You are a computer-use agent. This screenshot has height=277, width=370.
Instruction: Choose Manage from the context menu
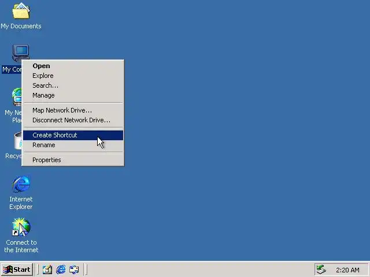(x=73, y=95)
